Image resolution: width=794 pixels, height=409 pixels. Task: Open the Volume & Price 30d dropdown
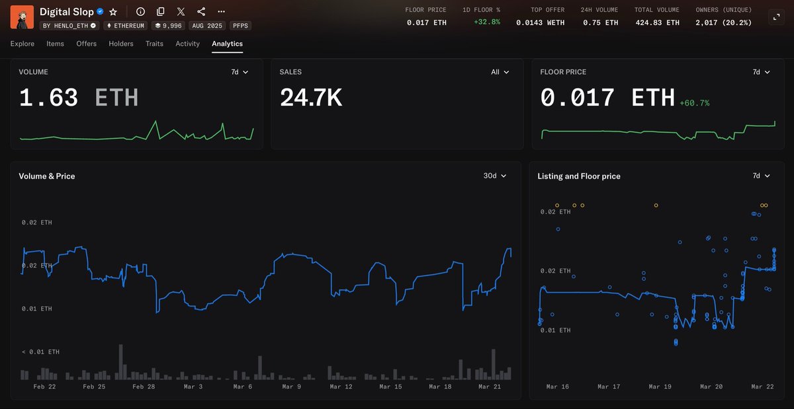point(494,176)
